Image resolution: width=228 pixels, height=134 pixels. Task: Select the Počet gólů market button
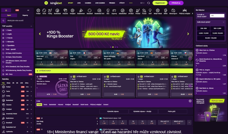pos(172,112)
